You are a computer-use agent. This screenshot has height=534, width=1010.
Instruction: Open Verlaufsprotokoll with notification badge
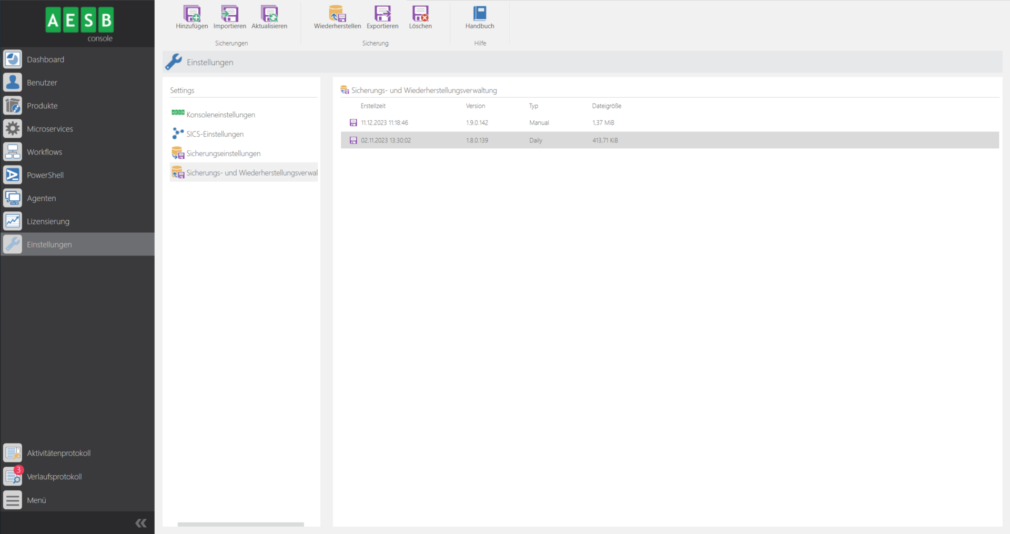click(54, 477)
